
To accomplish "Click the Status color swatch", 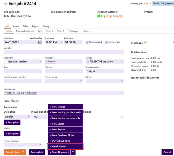I will coord(88,62).
